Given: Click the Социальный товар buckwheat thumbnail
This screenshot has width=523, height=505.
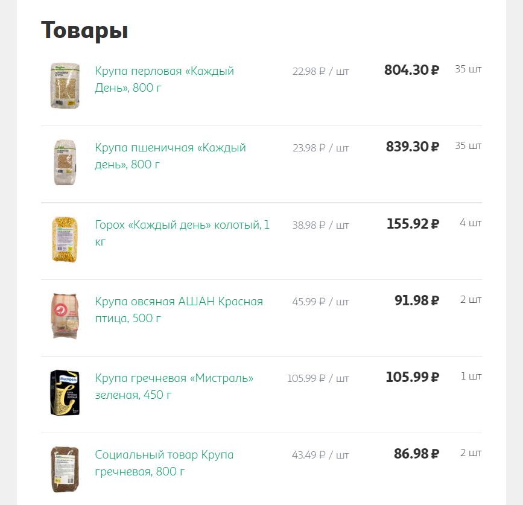Looking at the screenshot, I should pyautogui.click(x=65, y=469).
